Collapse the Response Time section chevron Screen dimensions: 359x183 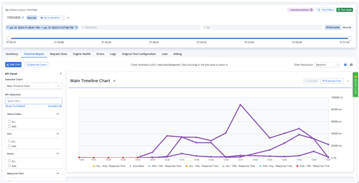click(x=58, y=173)
